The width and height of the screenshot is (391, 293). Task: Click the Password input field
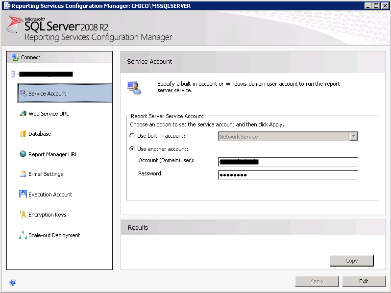[288, 175]
